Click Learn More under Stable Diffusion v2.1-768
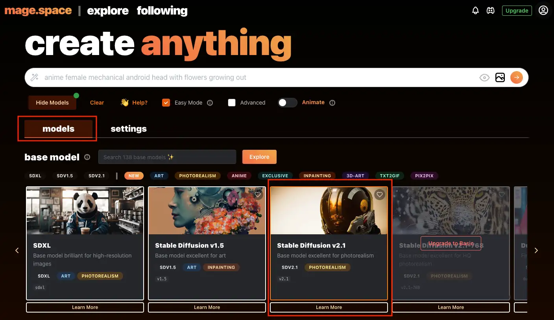 [451, 307]
